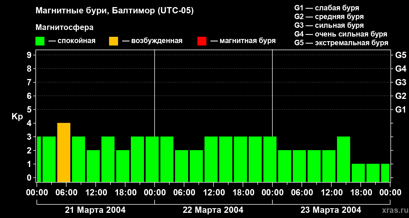The height and width of the screenshot is (218, 409).
Task: Select the 'G3 — сильная буря' legend entry
Action: point(329,25)
